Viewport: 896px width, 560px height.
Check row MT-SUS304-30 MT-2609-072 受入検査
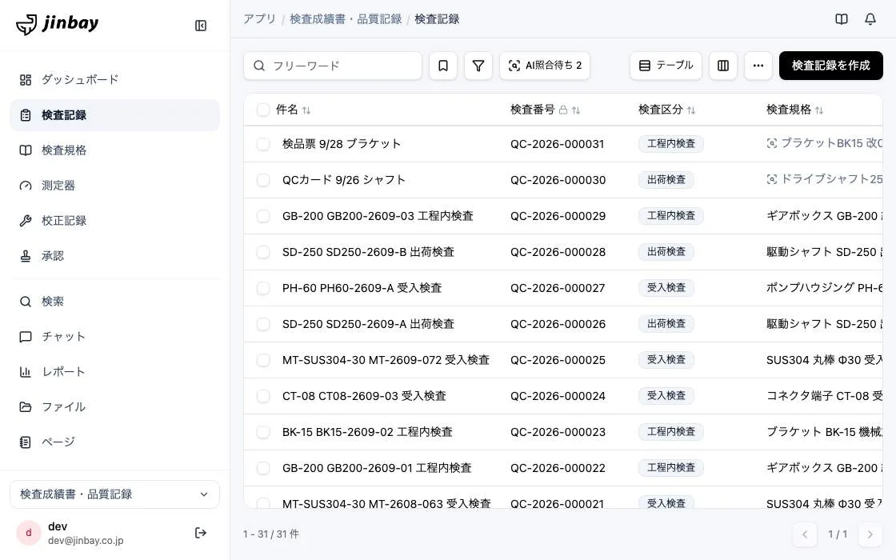[x=263, y=360]
